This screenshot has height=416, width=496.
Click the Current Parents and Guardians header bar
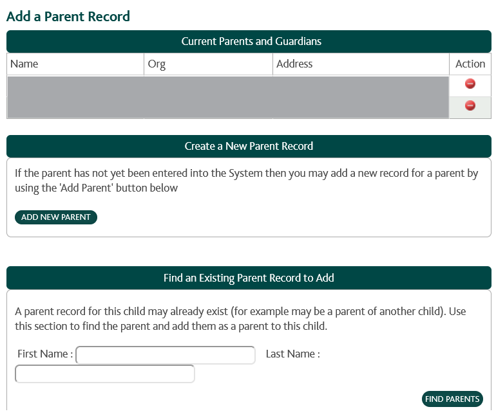pos(249,41)
